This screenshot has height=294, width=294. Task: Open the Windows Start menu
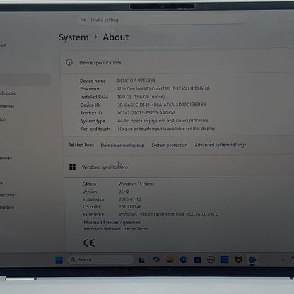[59, 260]
